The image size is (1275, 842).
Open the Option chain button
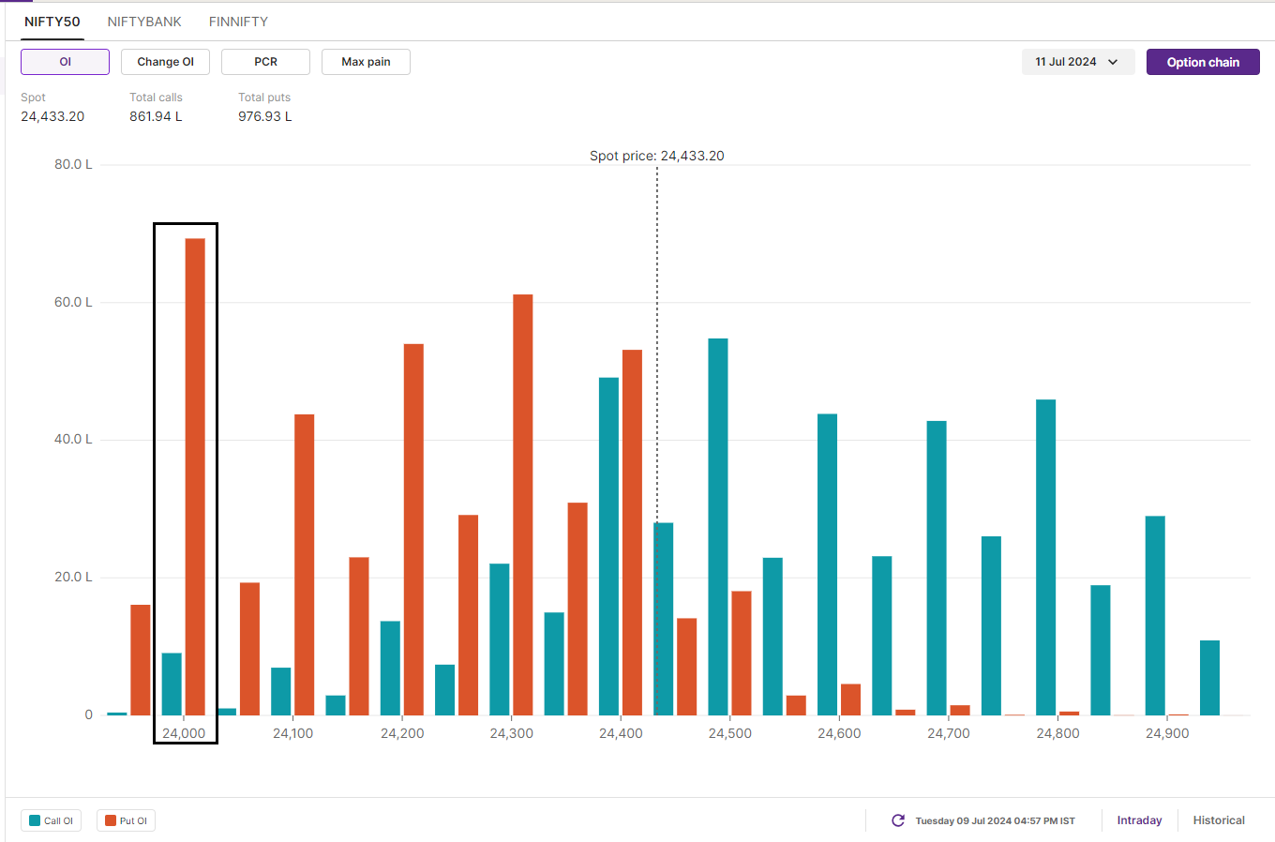coord(1203,62)
